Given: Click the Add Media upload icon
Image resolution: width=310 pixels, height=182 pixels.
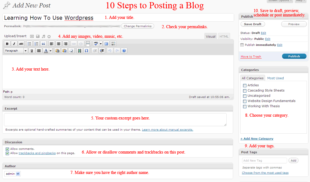Looking at the screenshot, I should click(49, 36).
